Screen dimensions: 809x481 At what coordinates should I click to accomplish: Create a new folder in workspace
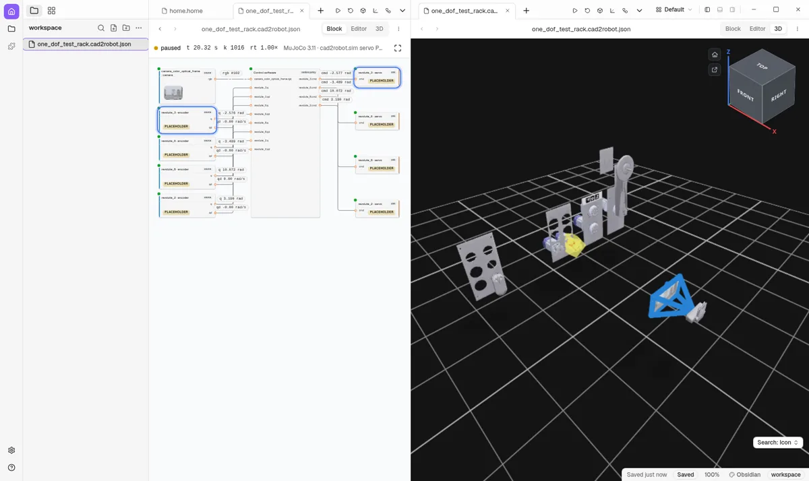pos(126,28)
